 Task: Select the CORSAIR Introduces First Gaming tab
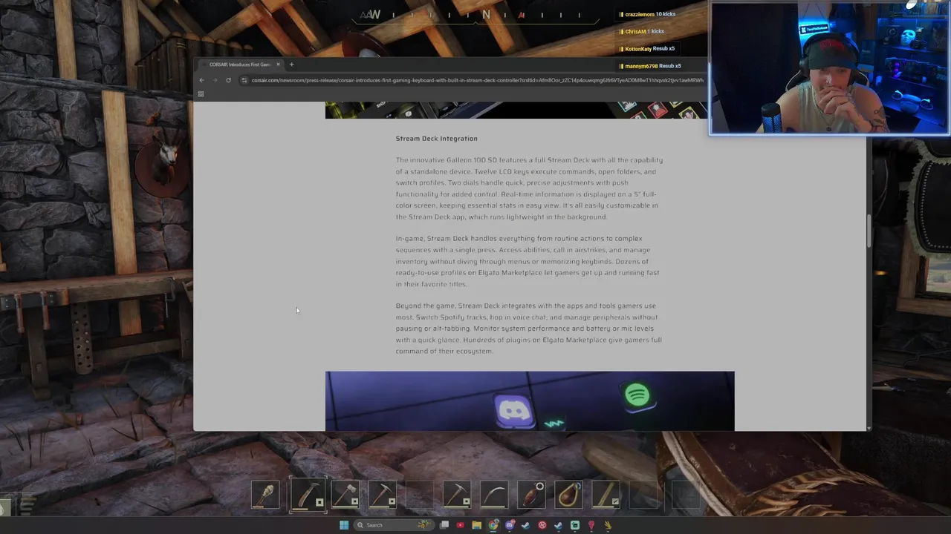point(239,65)
